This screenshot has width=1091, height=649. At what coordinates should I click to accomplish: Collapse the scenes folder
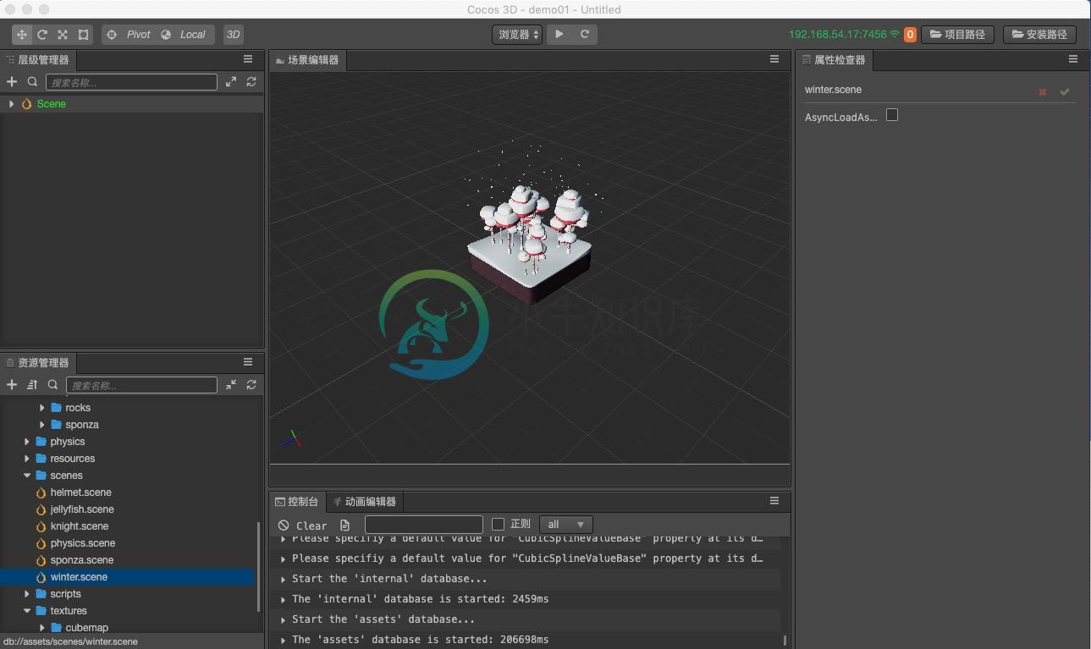click(x=27, y=476)
